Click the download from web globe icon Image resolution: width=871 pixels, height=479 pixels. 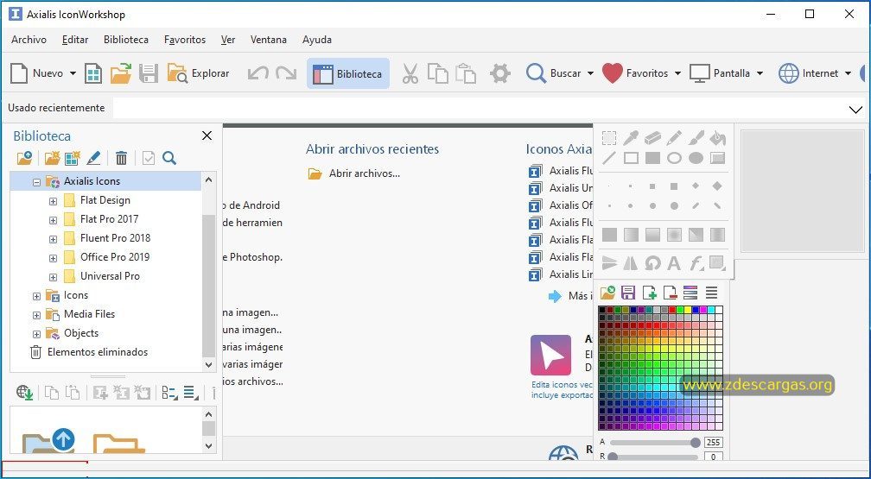[x=24, y=393]
